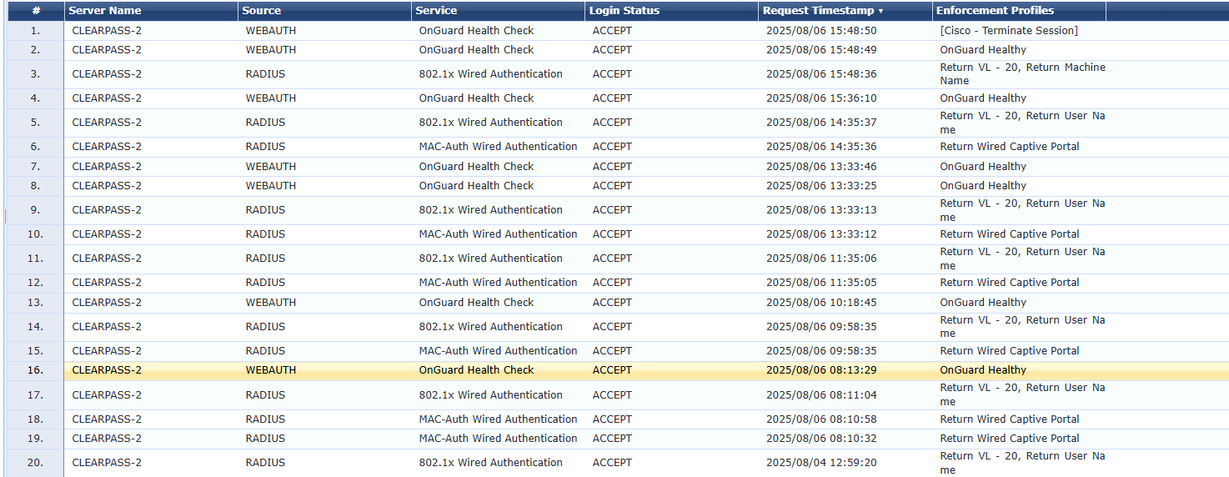Open request with timestamp 2025/08/06 08:10:32
This screenshot has height=477, width=1229.
pos(821,439)
